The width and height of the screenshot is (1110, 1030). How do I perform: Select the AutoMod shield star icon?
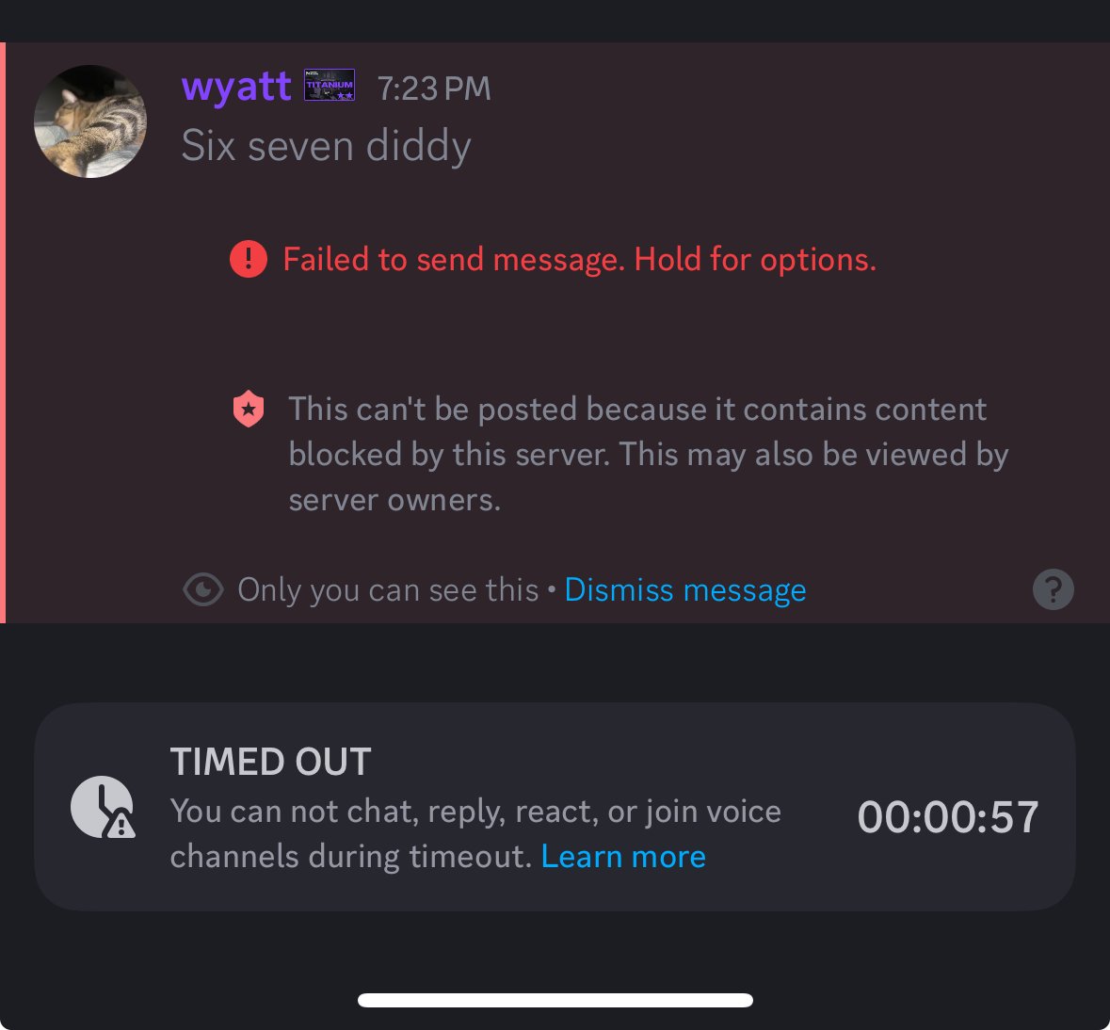coord(249,409)
